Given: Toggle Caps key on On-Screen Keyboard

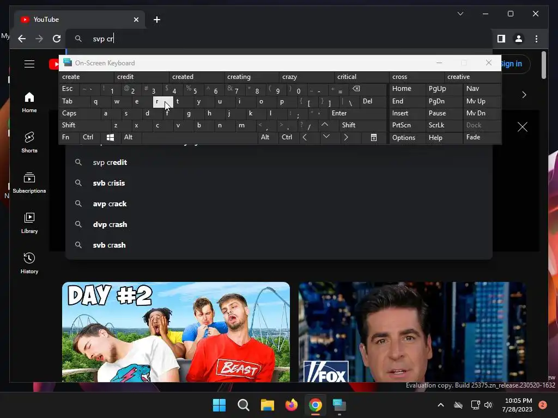Looking at the screenshot, I should pos(80,113).
